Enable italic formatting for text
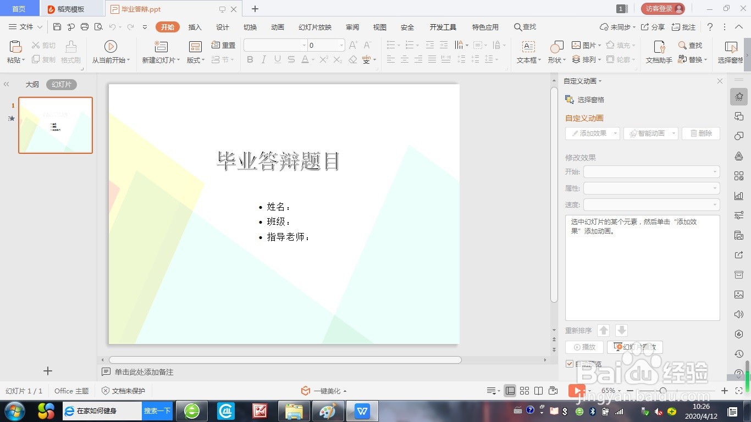 point(263,59)
